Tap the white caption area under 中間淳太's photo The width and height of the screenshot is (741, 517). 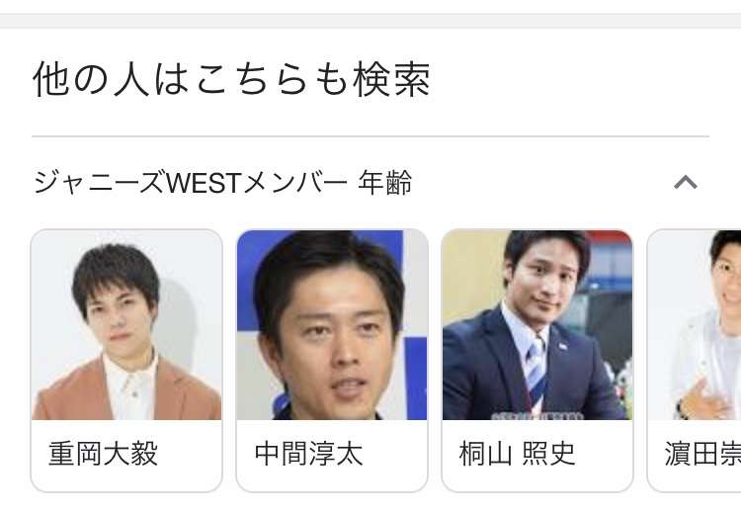[332, 455]
